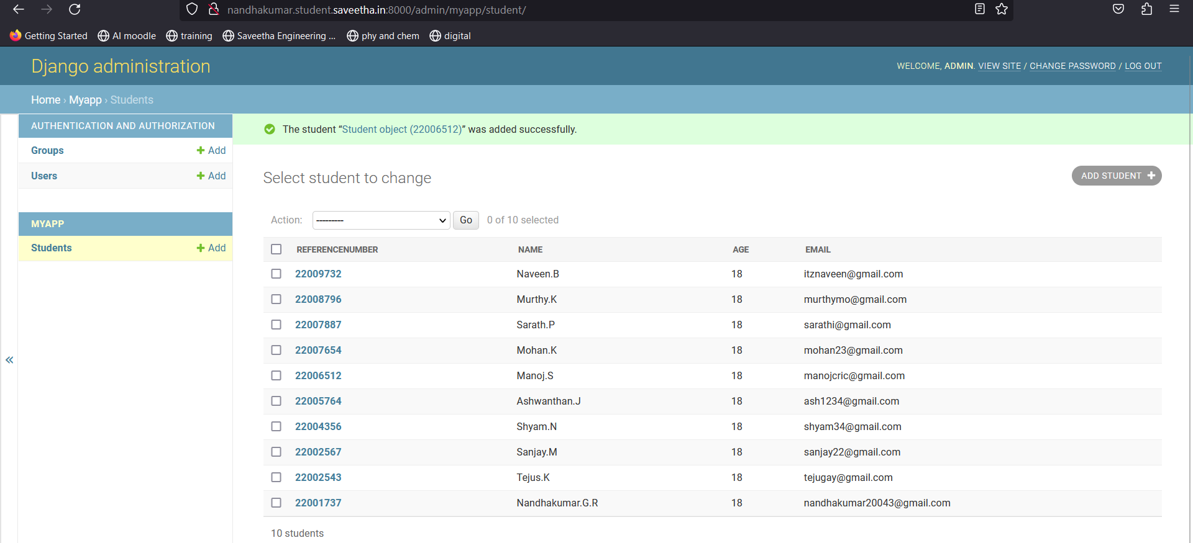This screenshot has width=1193, height=543.
Task: Reload the page with the refresh icon
Action: pyautogui.click(x=75, y=9)
